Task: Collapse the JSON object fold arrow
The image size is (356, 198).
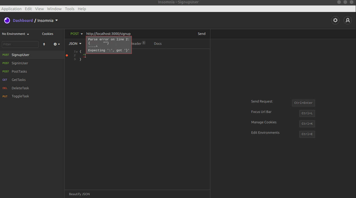Action: coord(77,52)
